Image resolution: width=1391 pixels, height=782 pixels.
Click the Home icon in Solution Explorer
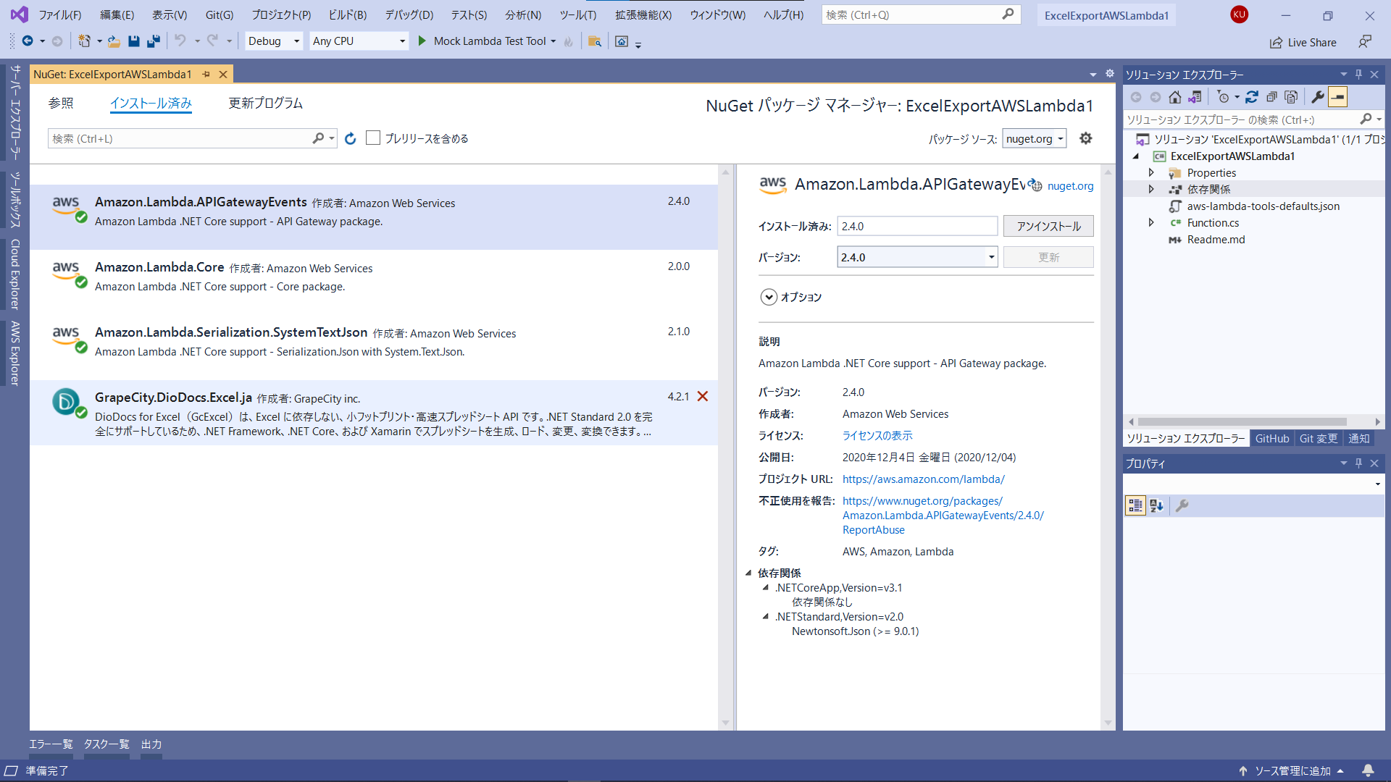1175,97
